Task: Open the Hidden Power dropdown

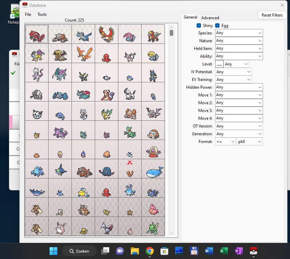Action: pyautogui.click(x=239, y=87)
